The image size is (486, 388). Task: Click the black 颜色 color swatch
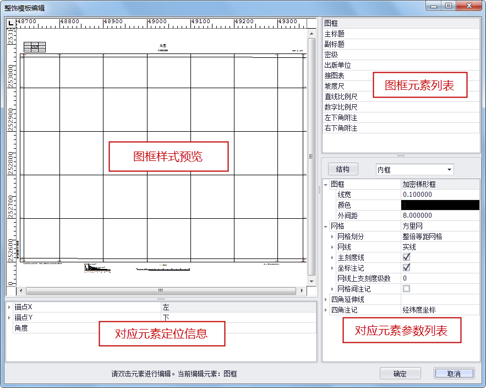[440, 205]
